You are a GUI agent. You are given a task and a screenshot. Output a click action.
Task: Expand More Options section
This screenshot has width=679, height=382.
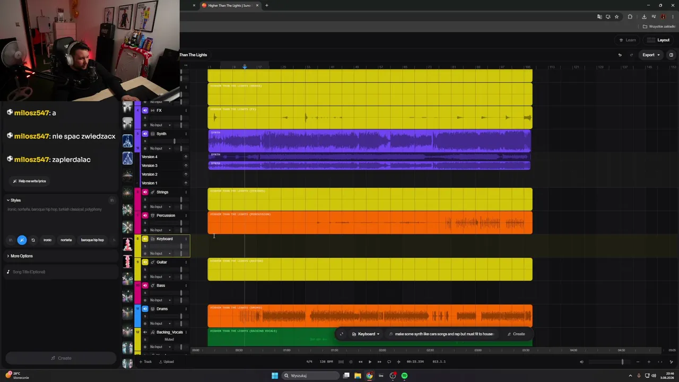pos(20,256)
